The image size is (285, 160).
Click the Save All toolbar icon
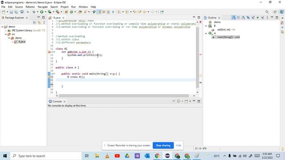16,12
